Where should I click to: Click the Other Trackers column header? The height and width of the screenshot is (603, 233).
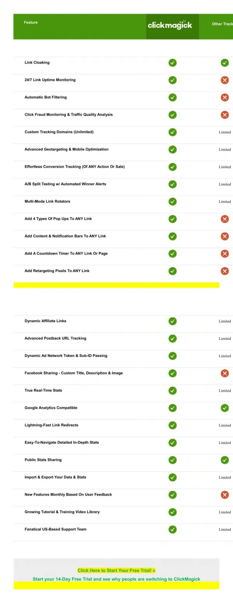pyautogui.click(x=223, y=24)
